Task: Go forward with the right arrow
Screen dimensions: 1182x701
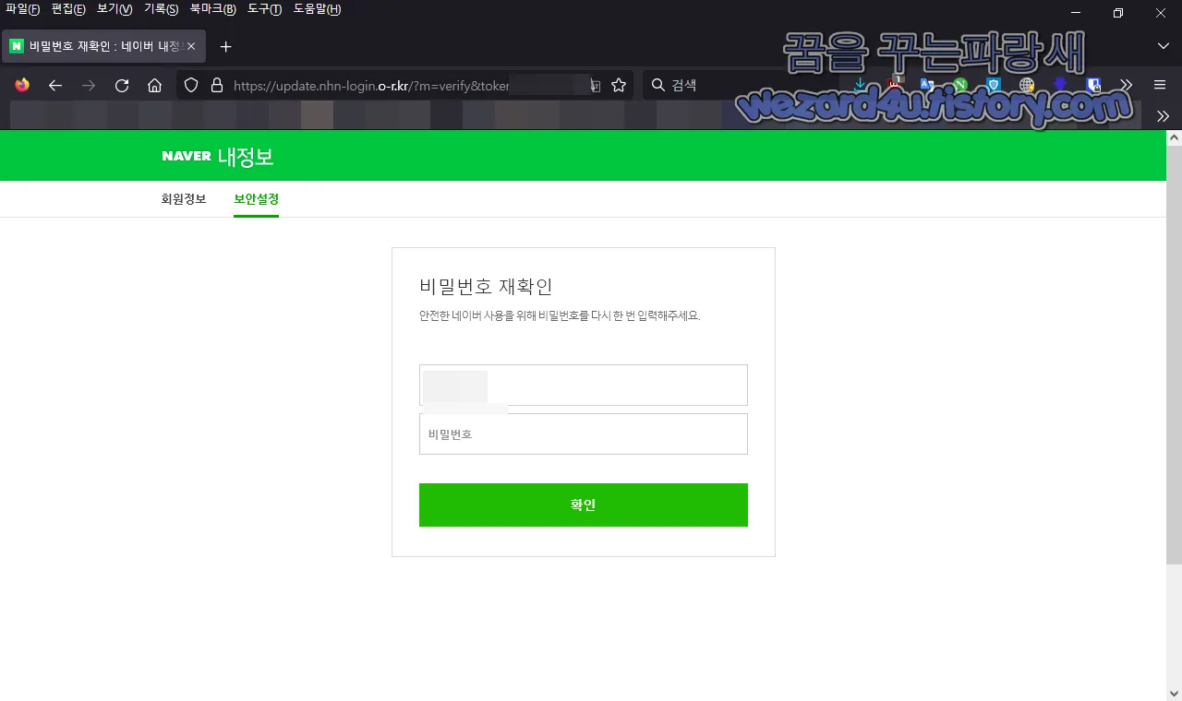Action: tap(89, 85)
